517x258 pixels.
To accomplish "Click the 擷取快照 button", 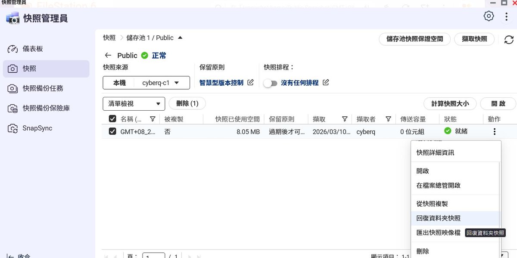I will 474,39.
